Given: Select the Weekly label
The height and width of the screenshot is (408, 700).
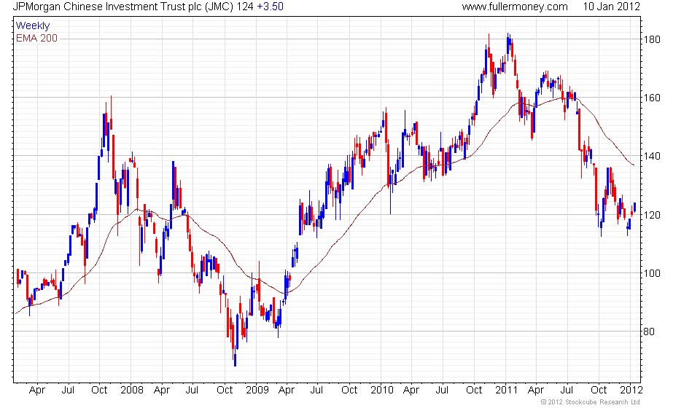Looking at the screenshot, I should pyautogui.click(x=33, y=25).
